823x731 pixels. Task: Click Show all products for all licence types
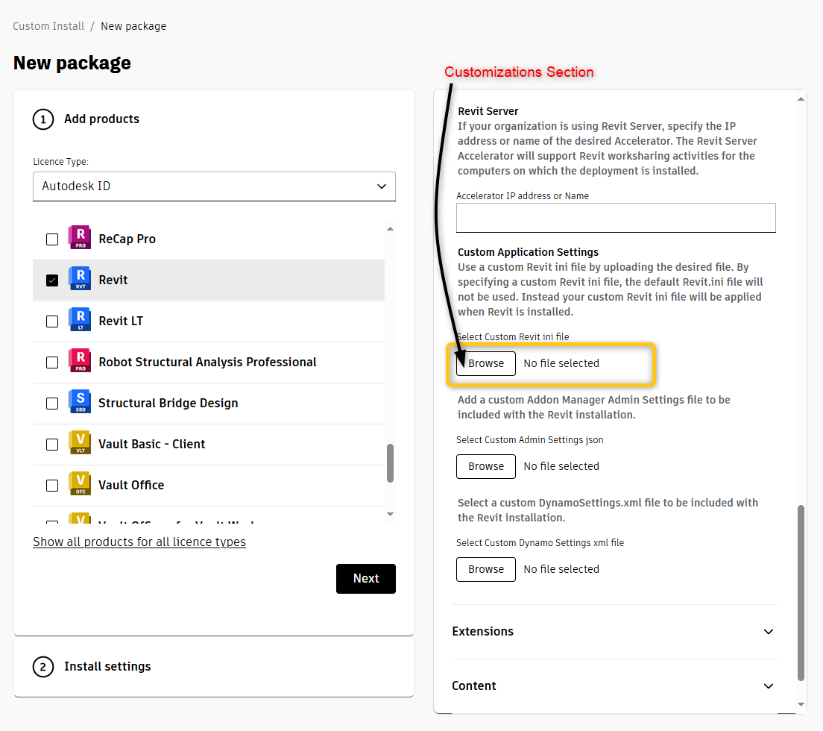139,542
